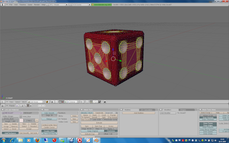Click the Subdivide button

click(x=99, y=113)
